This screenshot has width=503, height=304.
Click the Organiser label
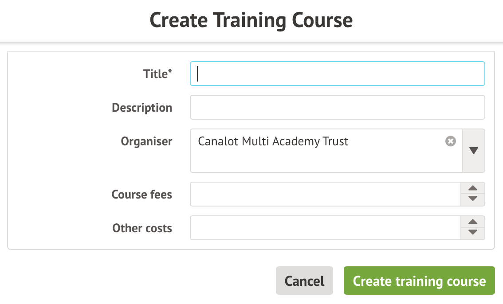(x=146, y=141)
